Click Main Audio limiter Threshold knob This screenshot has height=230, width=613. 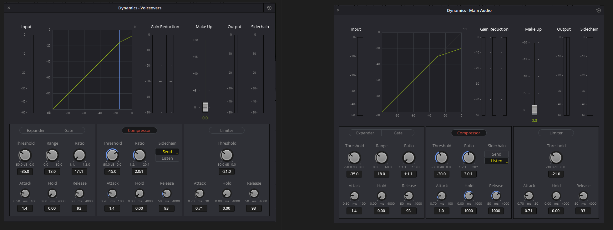point(556,157)
